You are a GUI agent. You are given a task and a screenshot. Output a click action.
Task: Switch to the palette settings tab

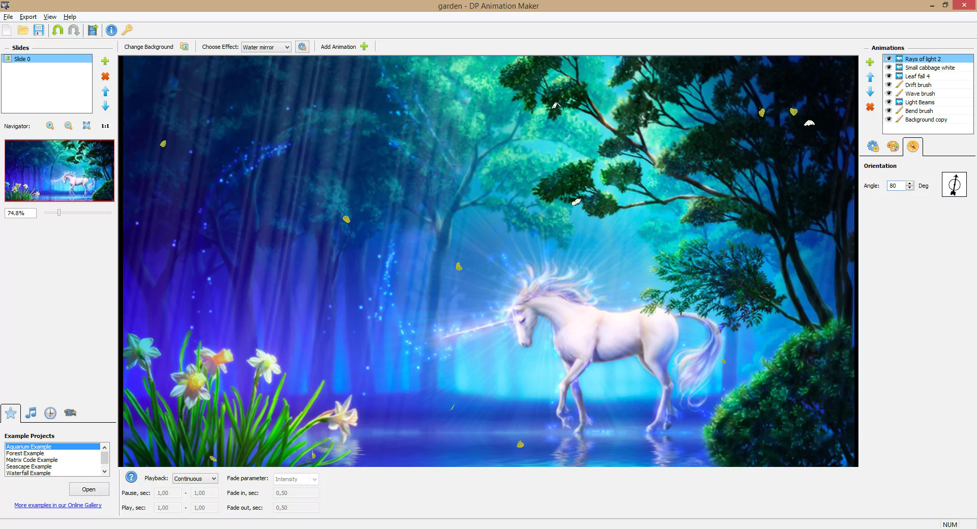[893, 146]
